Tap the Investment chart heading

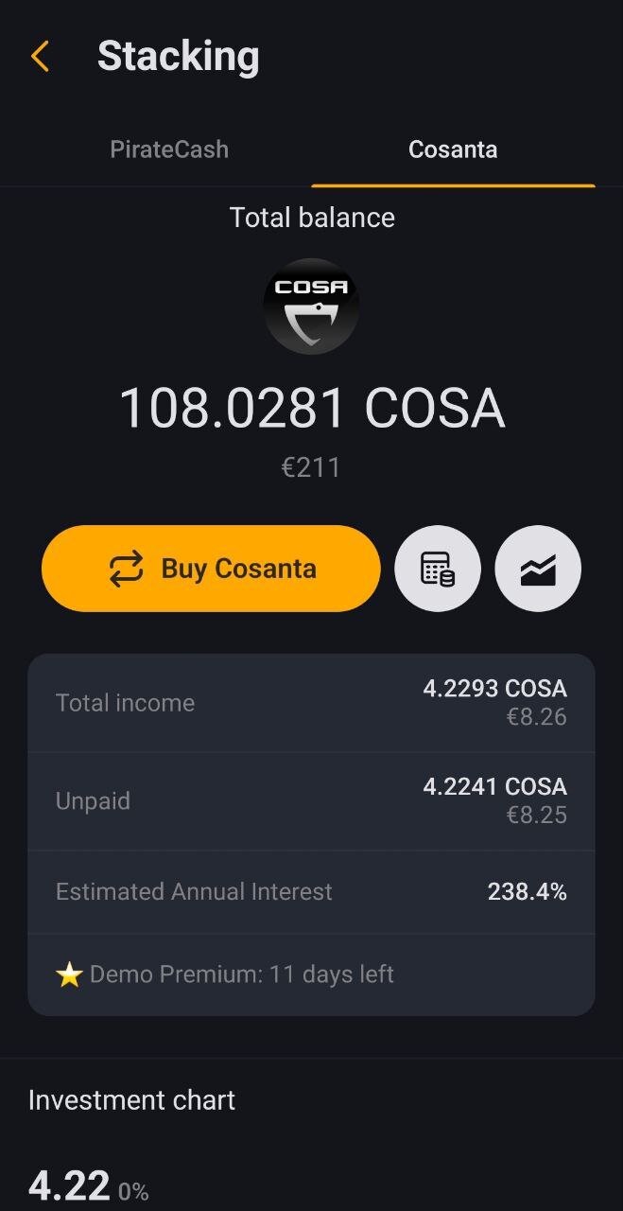(131, 1100)
